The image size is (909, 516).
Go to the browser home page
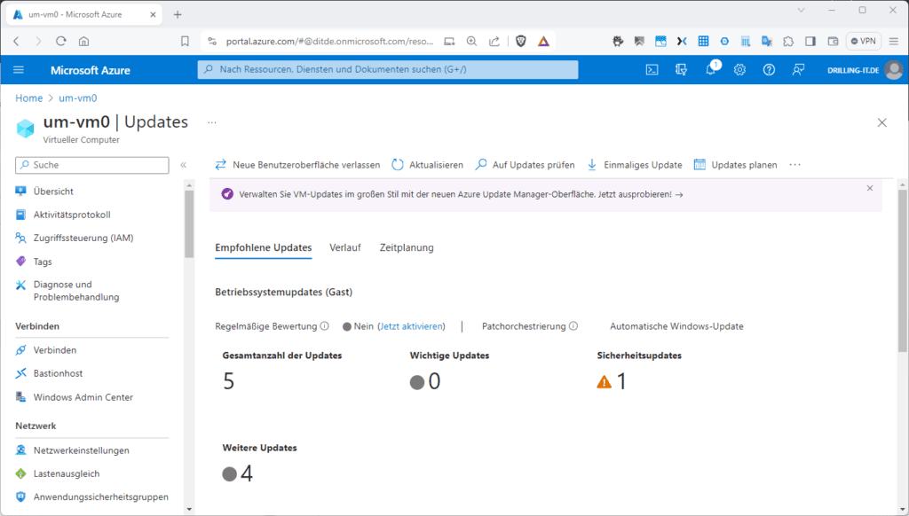[84, 41]
